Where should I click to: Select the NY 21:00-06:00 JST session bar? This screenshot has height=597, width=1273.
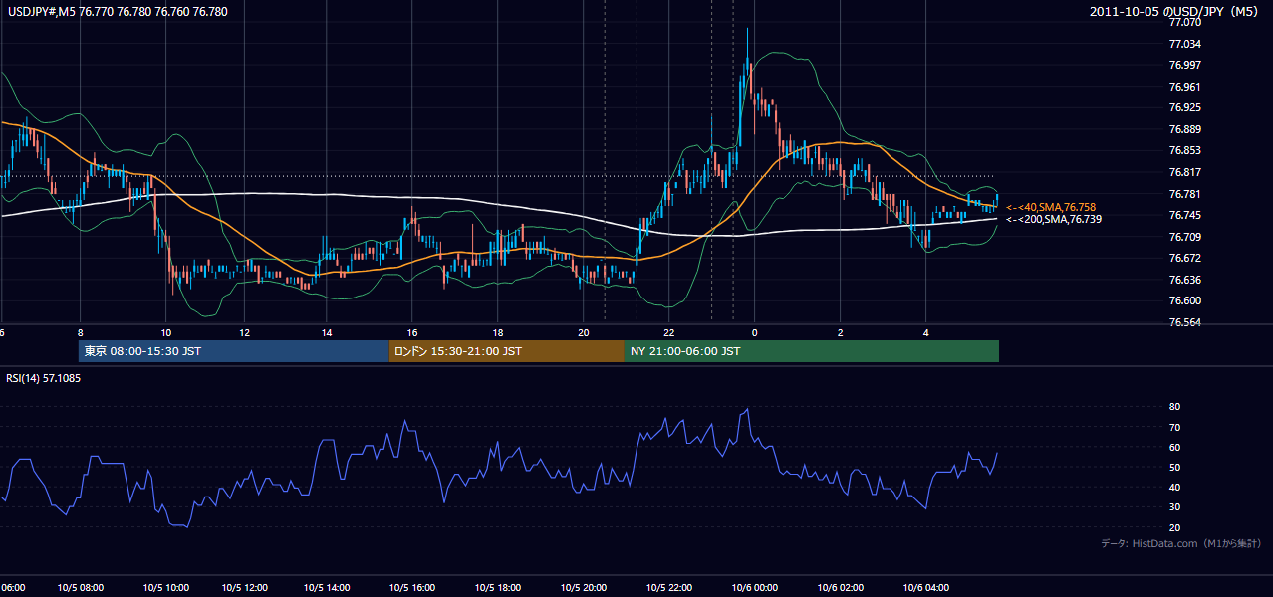[x=812, y=351]
